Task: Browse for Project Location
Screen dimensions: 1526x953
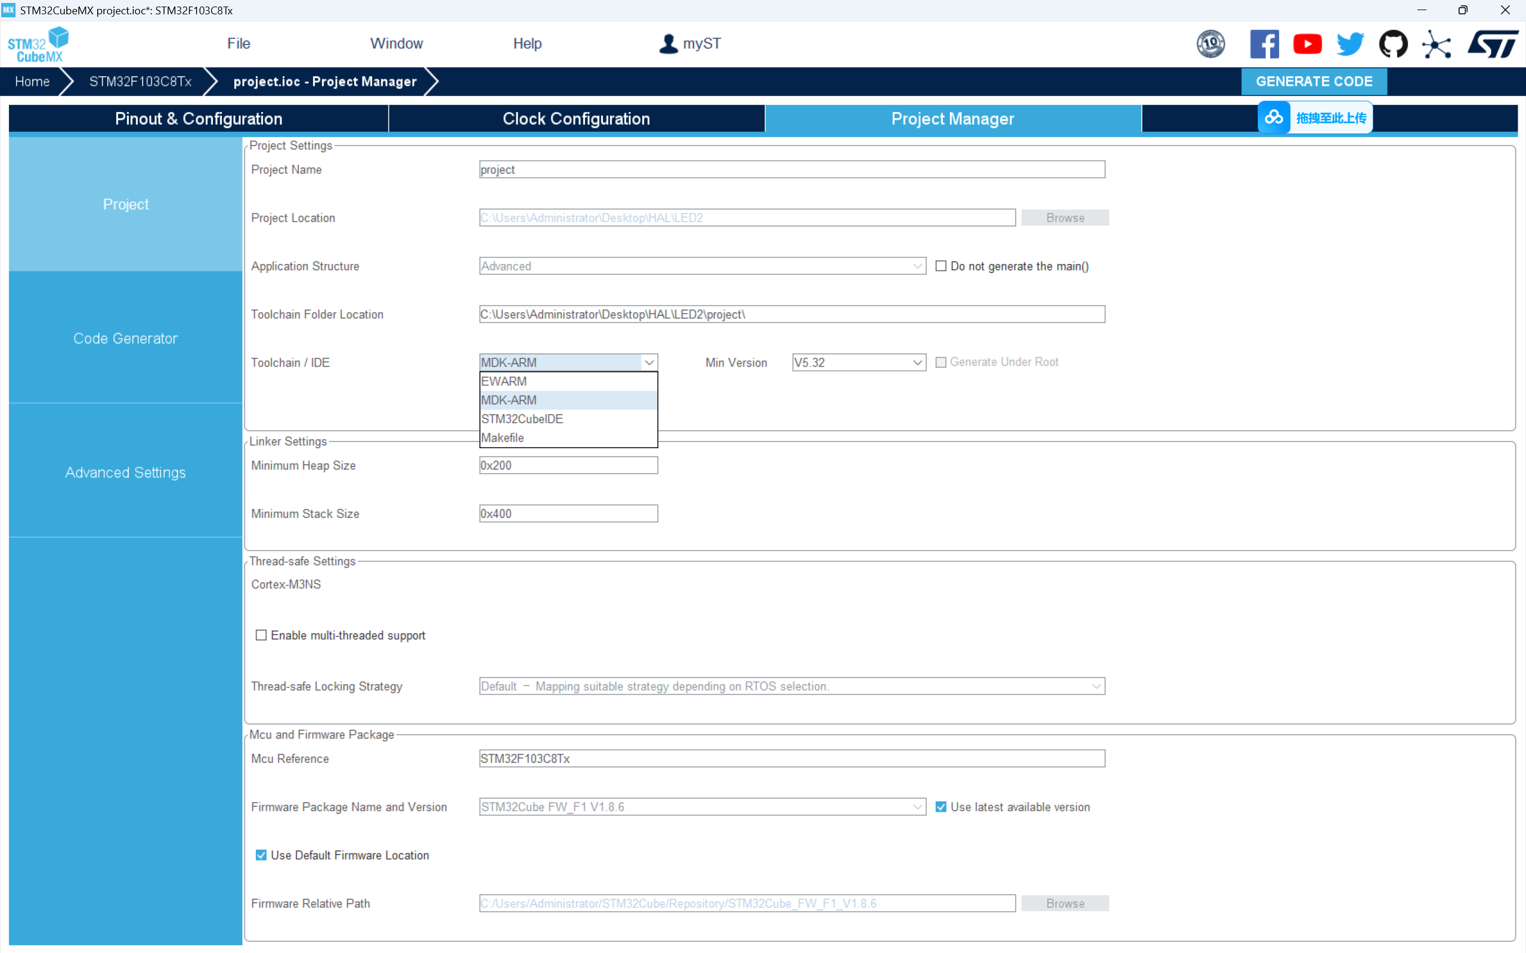Action: point(1065,218)
